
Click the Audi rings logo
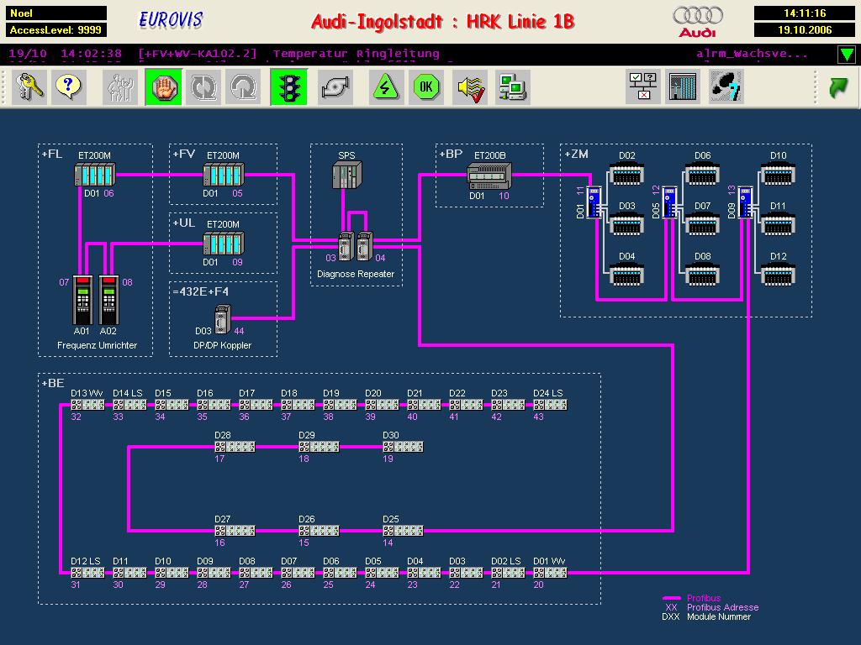click(x=698, y=22)
